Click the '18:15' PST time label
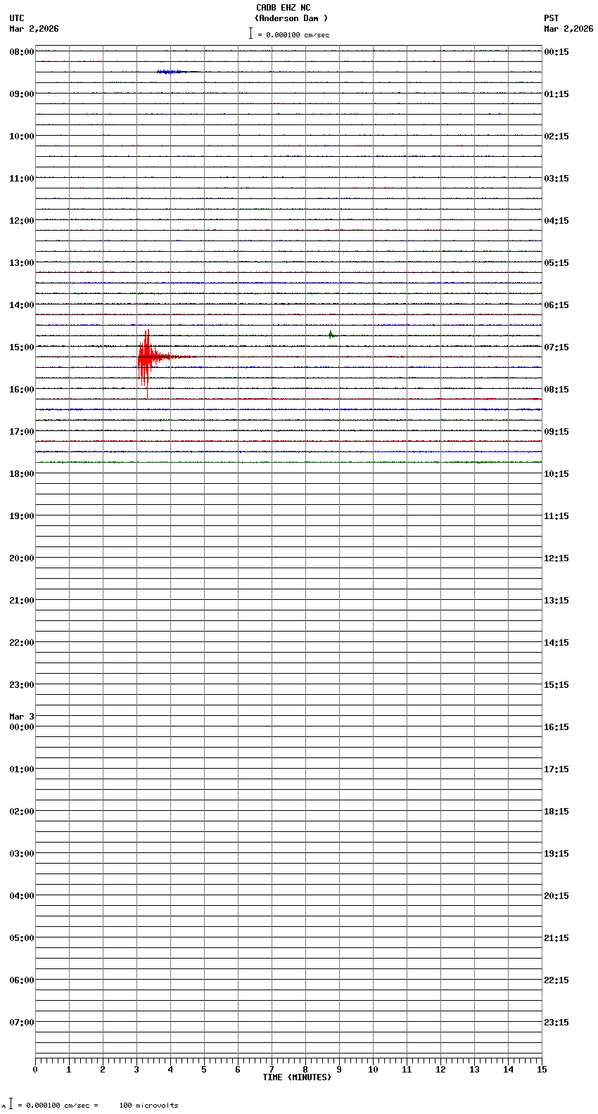Screen dimensions: 598x1114 [556, 812]
